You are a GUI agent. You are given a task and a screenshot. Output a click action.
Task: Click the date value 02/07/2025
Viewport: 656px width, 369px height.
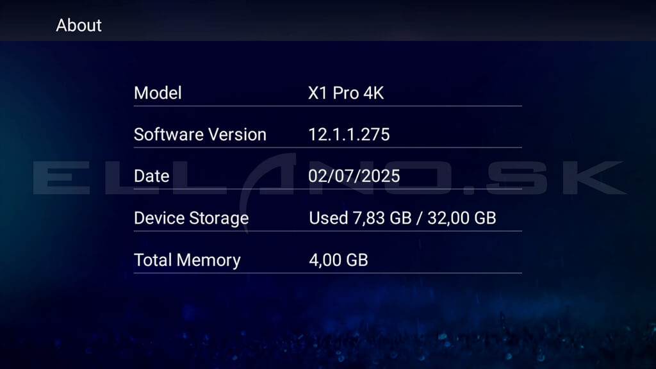coord(354,176)
